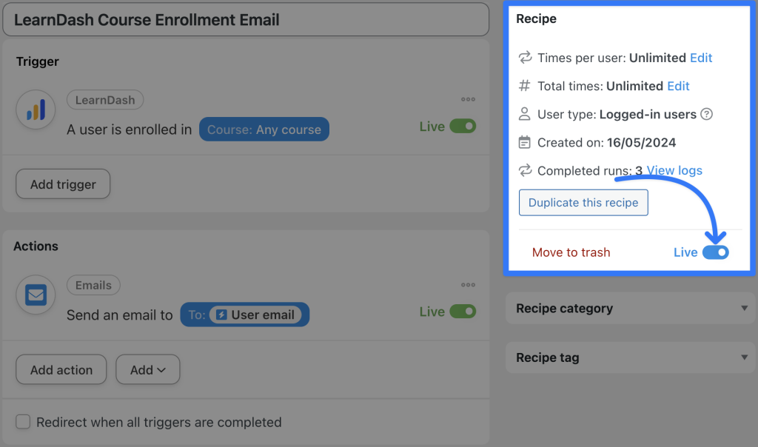Image resolution: width=758 pixels, height=447 pixels.
Task: Click the Completed runs icon
Action: click(x=525, y=170)
